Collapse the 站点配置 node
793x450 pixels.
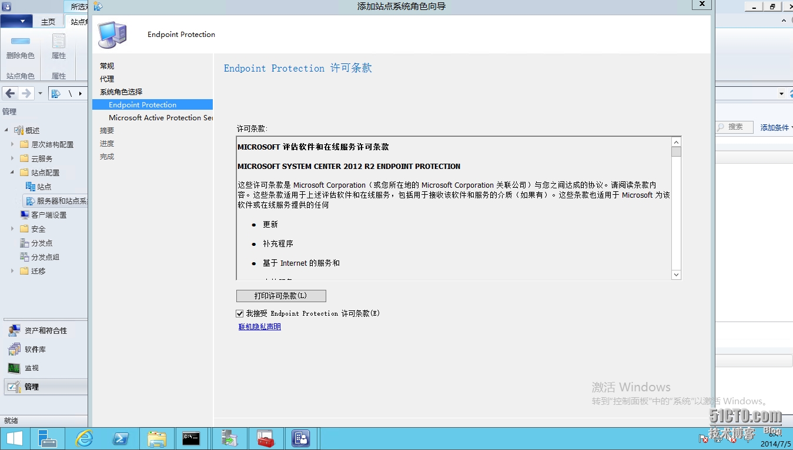point(12,172)
